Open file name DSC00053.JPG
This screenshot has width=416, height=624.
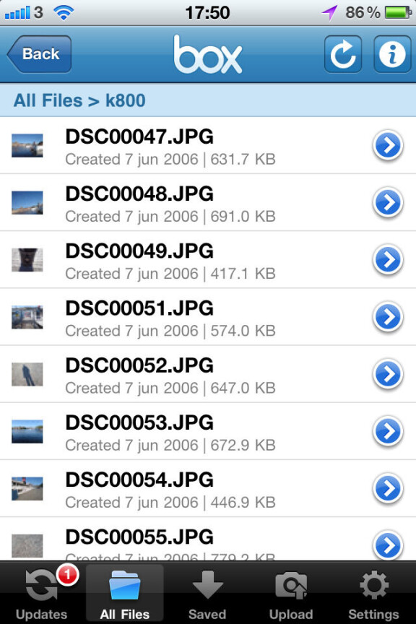(139, 422)
